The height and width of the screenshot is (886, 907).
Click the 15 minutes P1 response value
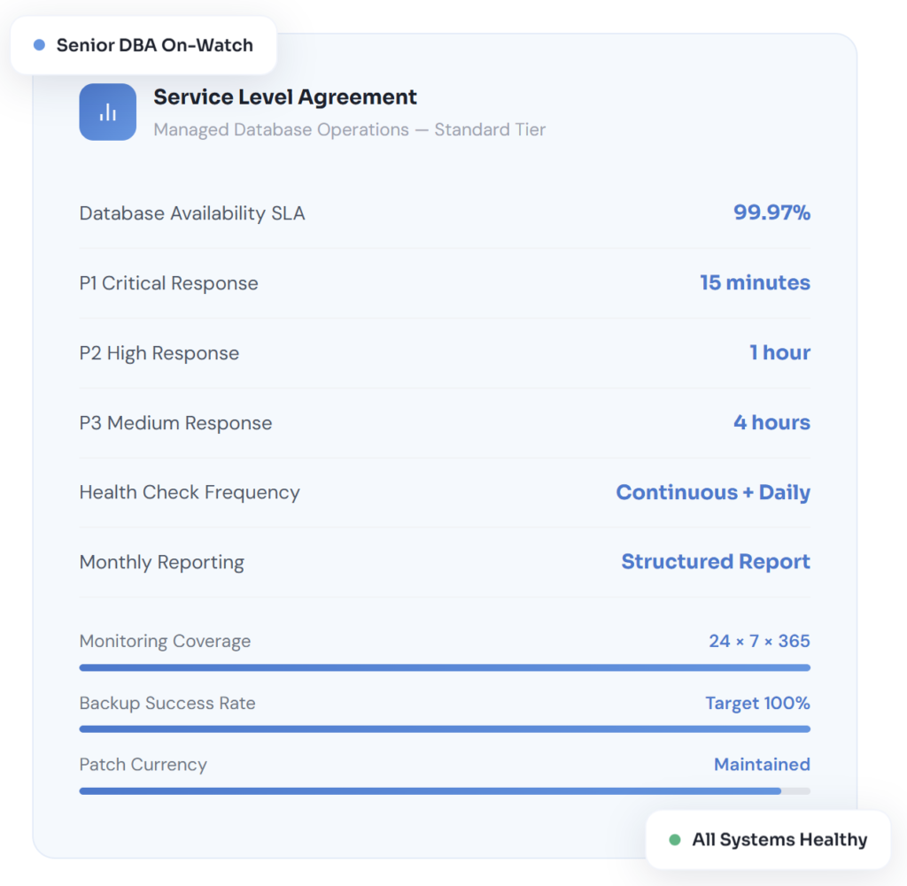click(x=755, y=282)
